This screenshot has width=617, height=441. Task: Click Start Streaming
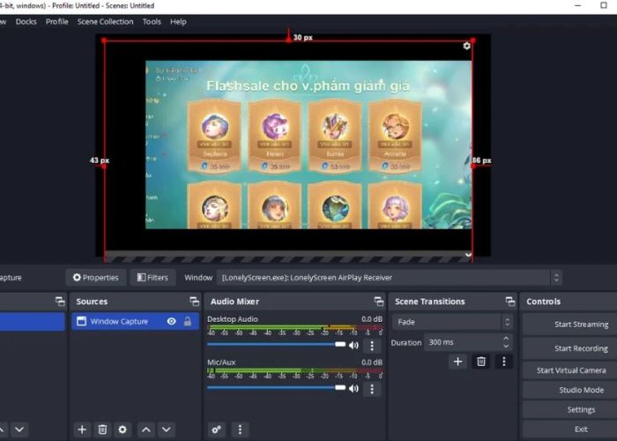(569, 325)
